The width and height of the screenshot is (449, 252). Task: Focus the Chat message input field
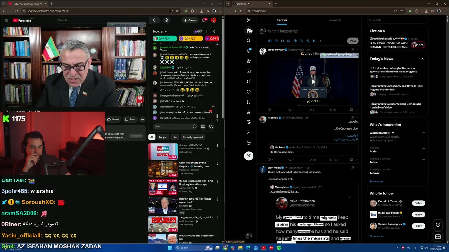pyautogui.click(x=172, y=126)
